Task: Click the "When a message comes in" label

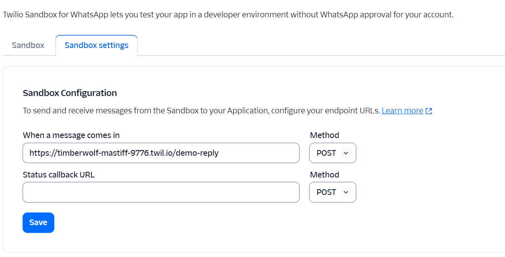Action: click(71, 135)
